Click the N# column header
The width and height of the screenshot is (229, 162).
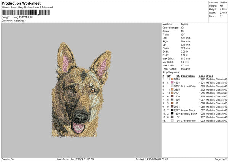coord(168,76)
